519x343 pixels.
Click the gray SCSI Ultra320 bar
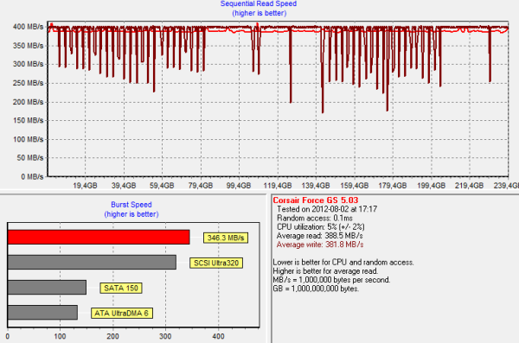coord(92,263)
